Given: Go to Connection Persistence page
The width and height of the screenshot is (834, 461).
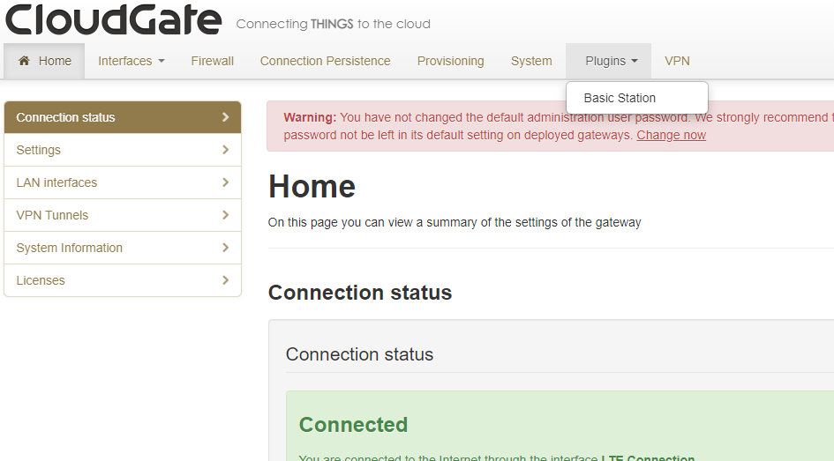Looking at the screenshot, I should click(325, 61).
